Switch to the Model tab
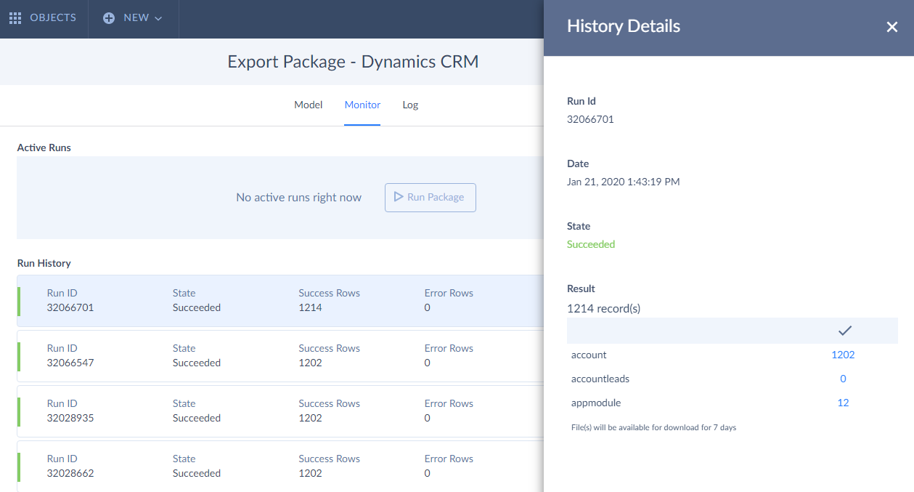Image resolution: width=914 pixels, height=492 pixels. pyautogui.click(x=308, y=105)
